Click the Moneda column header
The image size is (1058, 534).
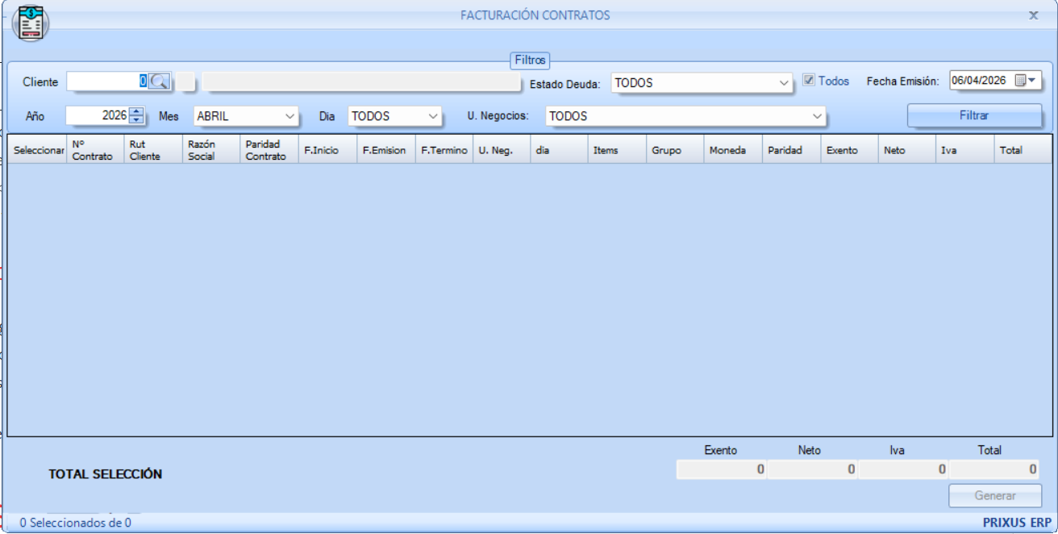pyautogui.click(x=732, y=150)
